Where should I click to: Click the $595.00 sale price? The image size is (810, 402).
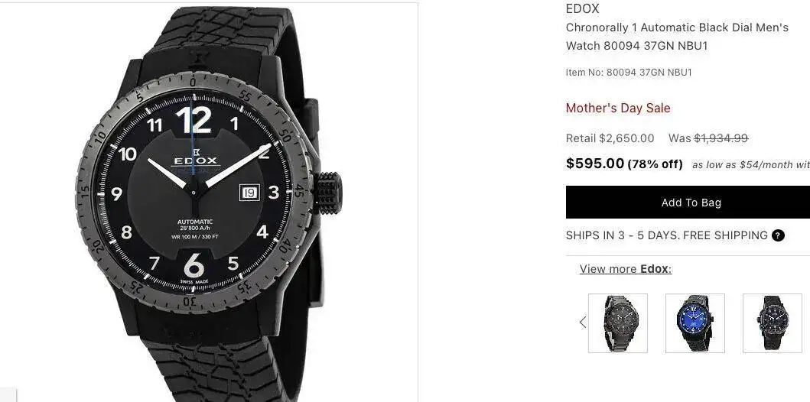(595, 164)
